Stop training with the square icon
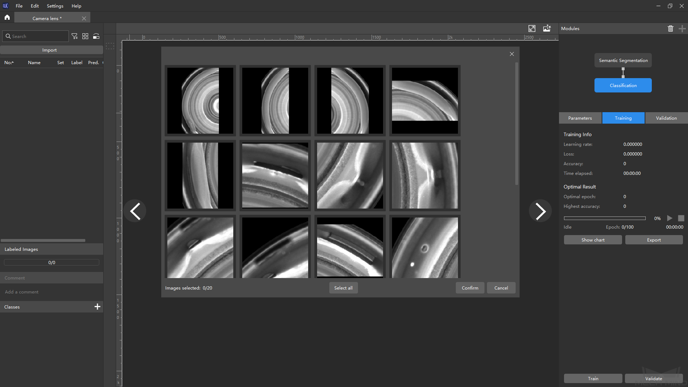 681,218
